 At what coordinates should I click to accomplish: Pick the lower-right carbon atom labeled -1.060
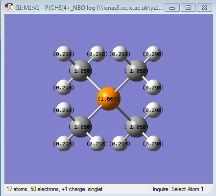coord(137,127)
